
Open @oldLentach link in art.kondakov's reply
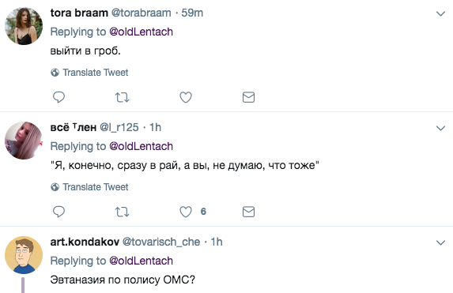141,261
